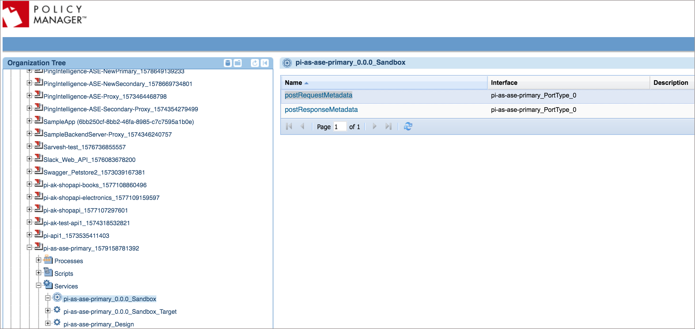Sort by the Name column header
Viewport: 695px width, 329px height.
(x=384, y=83)
